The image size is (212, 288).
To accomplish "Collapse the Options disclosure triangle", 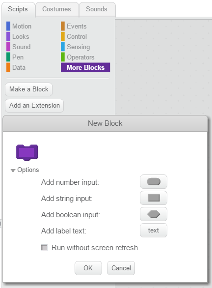I will coord(13,171).
